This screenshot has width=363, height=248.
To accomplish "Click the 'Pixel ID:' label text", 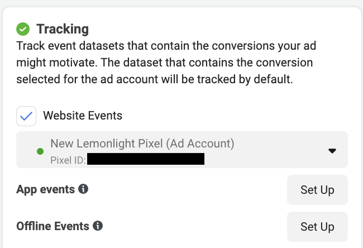I will [x=68, y=160].
